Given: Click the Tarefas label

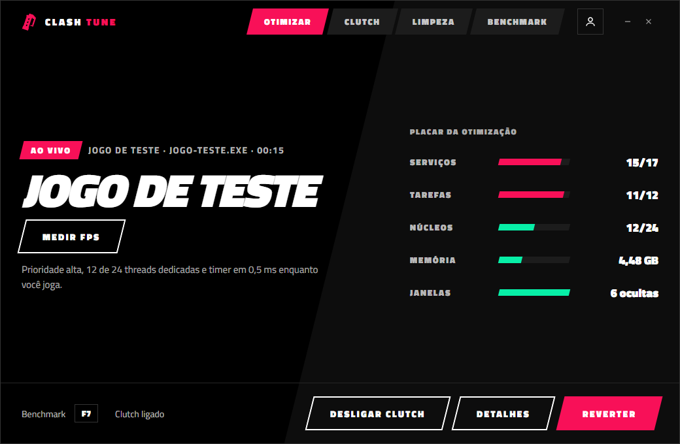Looking at the screenshot, I should tap(431, 195).
